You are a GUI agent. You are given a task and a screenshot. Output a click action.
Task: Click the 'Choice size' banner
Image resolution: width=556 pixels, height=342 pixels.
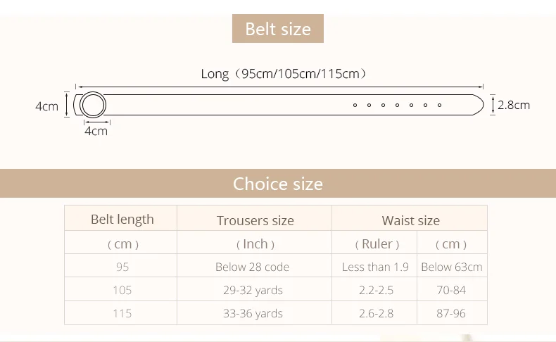click(278, 184)
